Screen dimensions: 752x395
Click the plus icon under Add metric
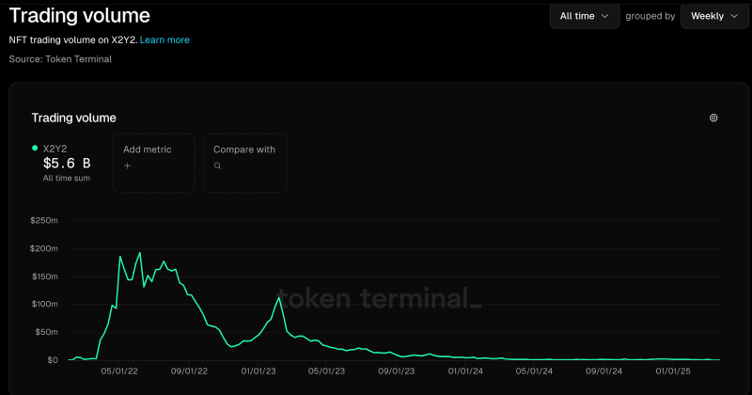point(127,166)
